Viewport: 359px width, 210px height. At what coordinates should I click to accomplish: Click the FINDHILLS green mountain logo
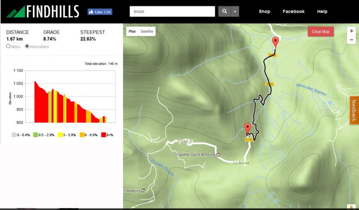click(16, 12)
